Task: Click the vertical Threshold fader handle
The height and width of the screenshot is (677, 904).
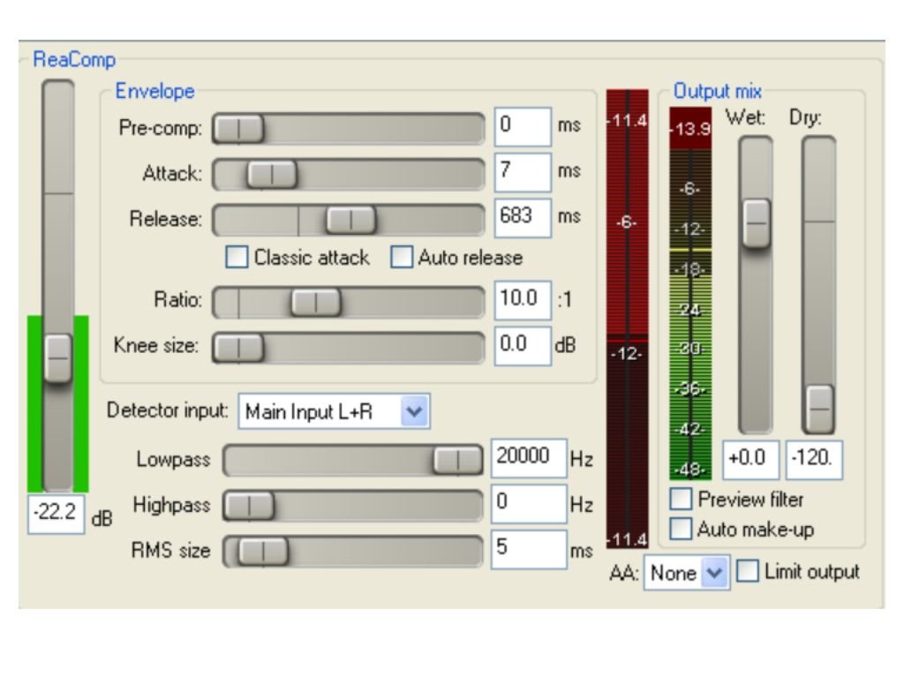Action: click(58, 357)
